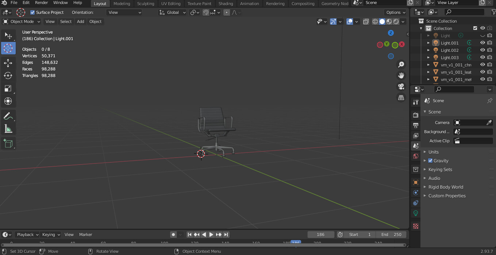
Task: Switch to rendered viewport shading
Action: point(396,22)
